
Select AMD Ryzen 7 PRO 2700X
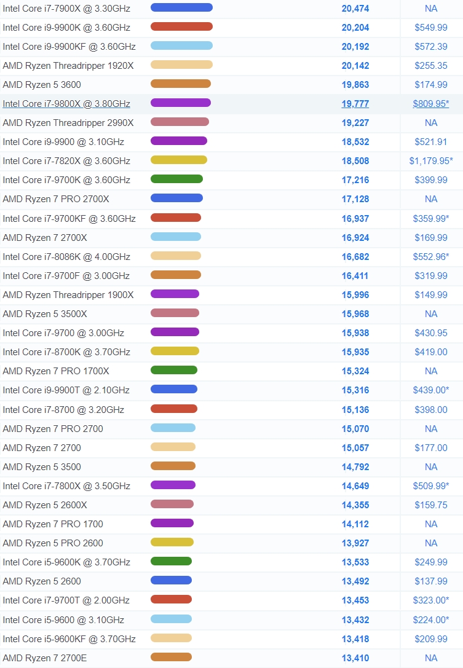click(56, 199)
